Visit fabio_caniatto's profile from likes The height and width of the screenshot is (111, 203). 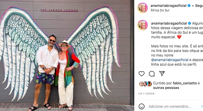[185, 83]
